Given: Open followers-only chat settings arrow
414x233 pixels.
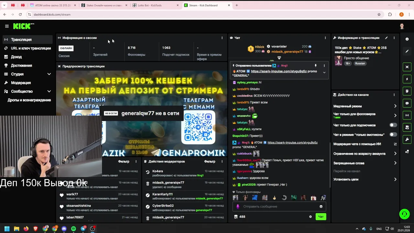Looking at the screenshot, I should 395,116.
